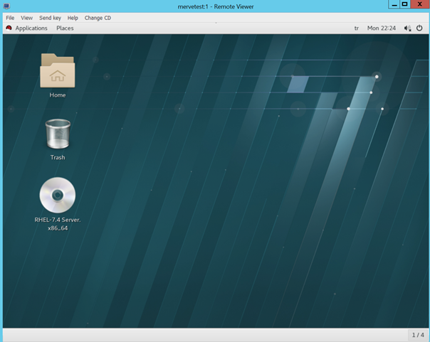Open the Places menu
The image size is (430, 342).
(x=65, y=28)
